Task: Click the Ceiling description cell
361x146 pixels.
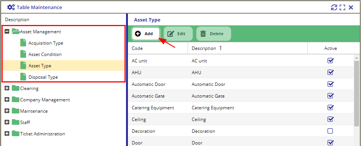Action: coord(248,119)
